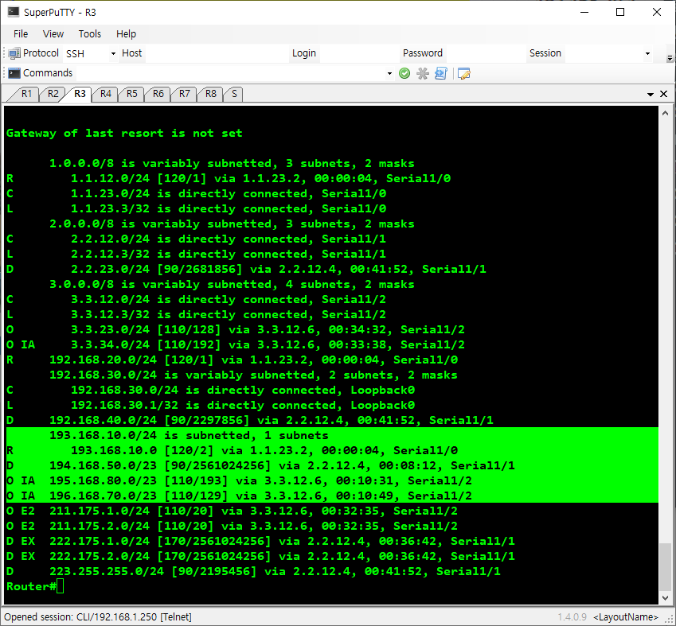Click the terminal scrollbar down arrow
The width and height of the screenshot is (676, 626).
pos(665,598)
